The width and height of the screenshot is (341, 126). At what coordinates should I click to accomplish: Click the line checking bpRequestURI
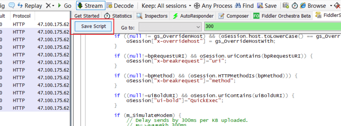(214, 56)
